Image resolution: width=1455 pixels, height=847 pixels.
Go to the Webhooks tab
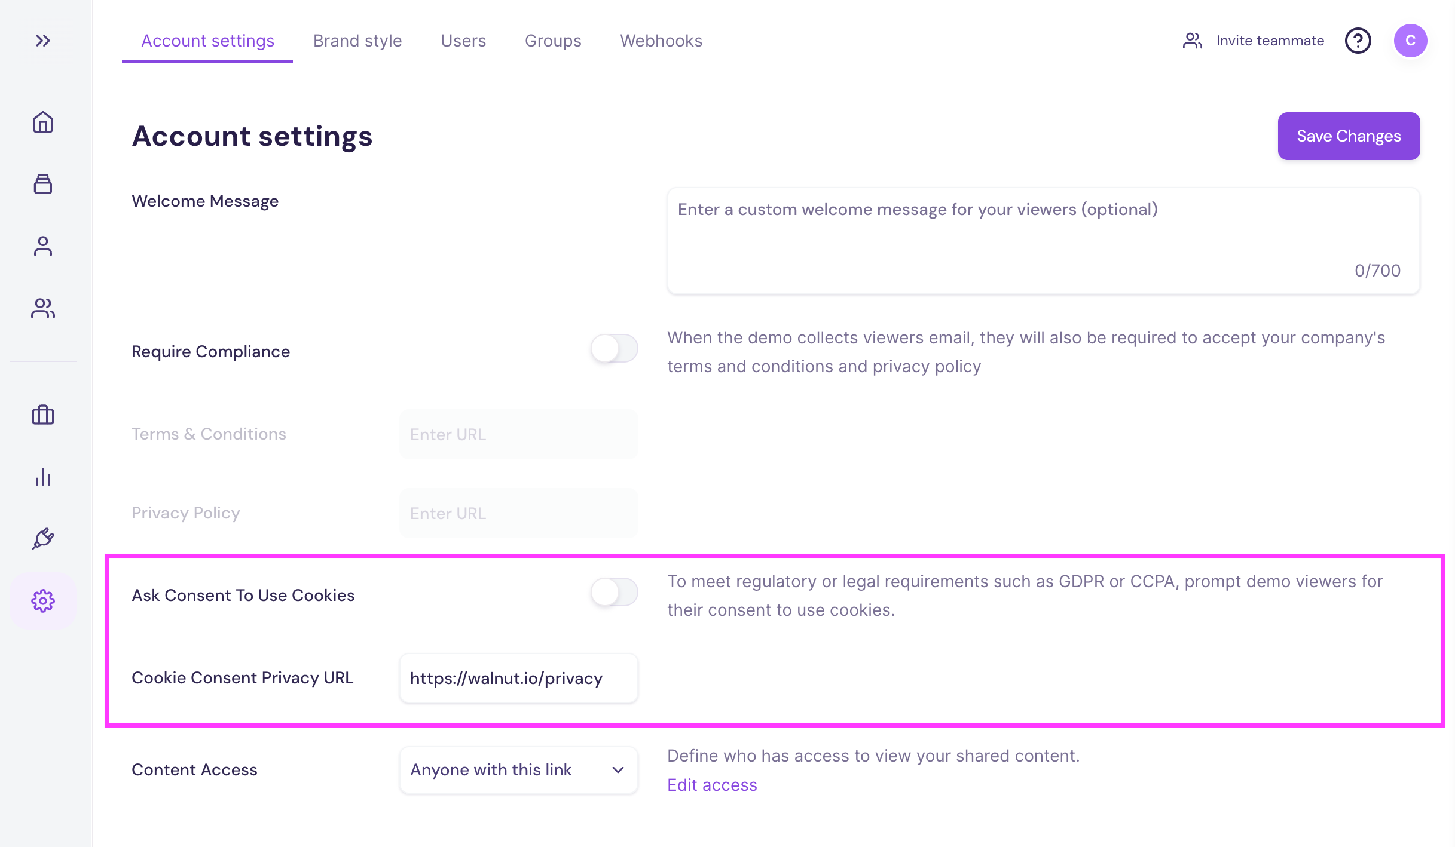click(x=661, y=41)
